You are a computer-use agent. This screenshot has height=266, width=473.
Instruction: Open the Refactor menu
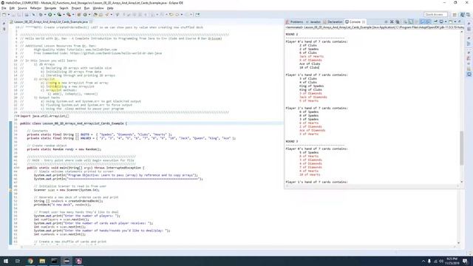click(x=35, y=8)
